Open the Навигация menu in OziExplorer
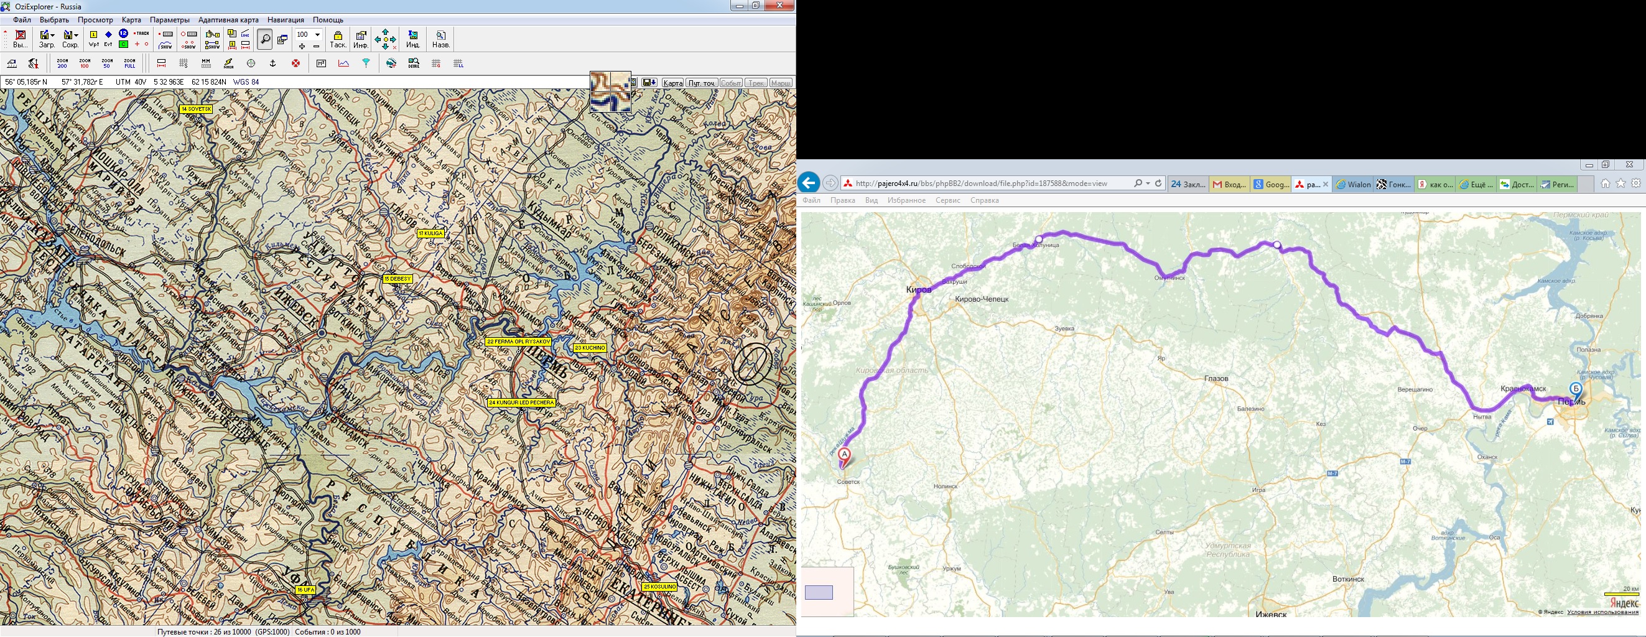This screenshot has height=637, width=1646. click(286, 20)
